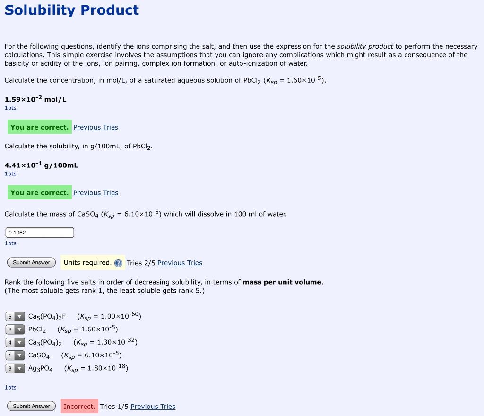Click the first You are correct banner

point(39,127)
